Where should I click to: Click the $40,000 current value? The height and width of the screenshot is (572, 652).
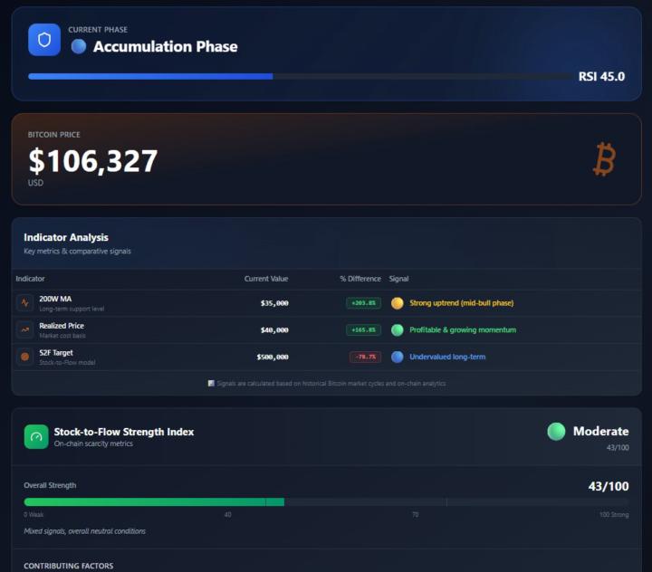tap(274, 330)
